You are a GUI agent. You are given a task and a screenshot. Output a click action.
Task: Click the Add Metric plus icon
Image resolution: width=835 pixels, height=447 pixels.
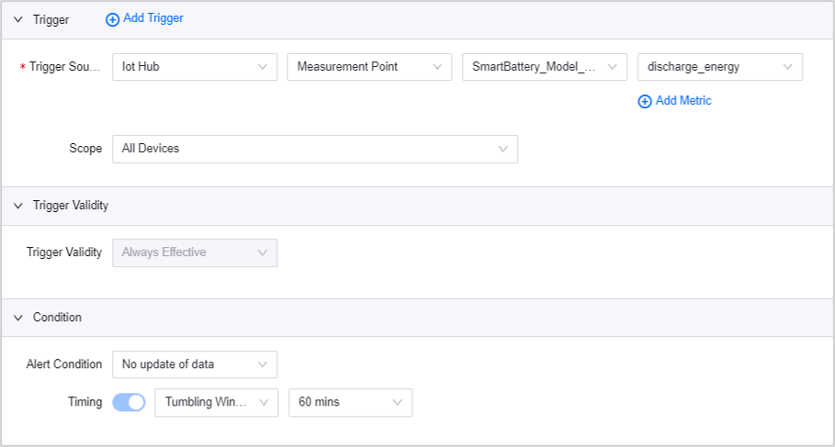tap(645, 102)
